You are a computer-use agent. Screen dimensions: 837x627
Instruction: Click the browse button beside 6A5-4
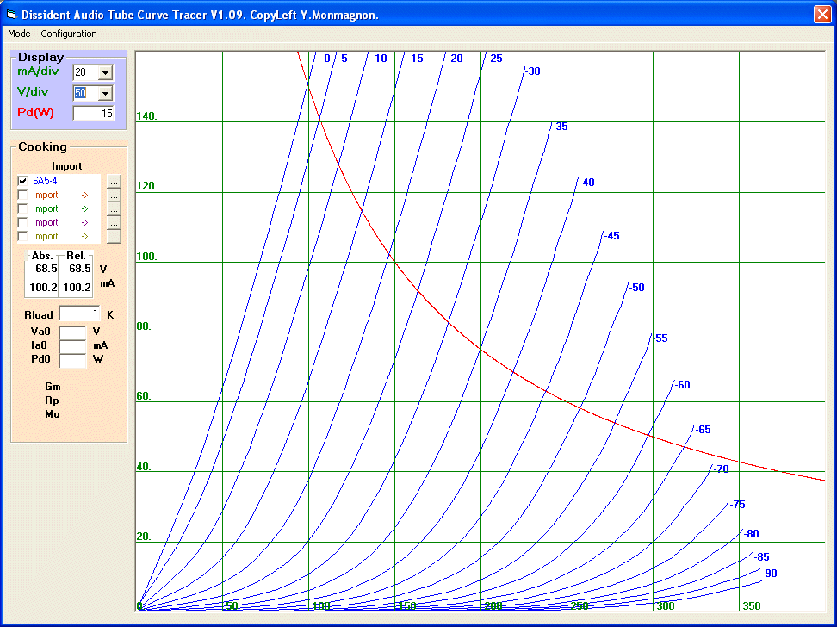point(114,181)
